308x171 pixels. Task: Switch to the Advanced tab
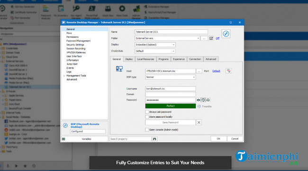tap(211, 59)
